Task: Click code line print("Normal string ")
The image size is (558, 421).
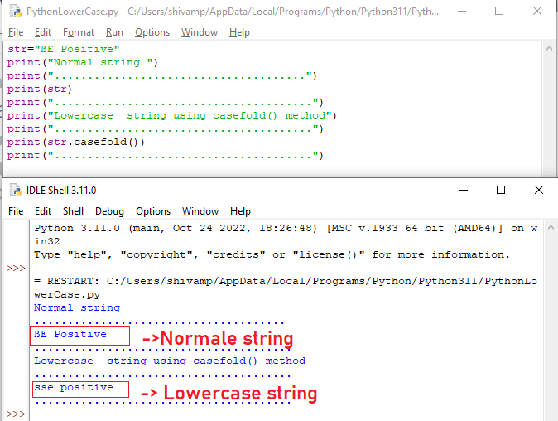Action: (83, 62)
